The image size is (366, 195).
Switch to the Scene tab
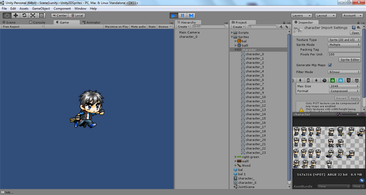(9, 22)
